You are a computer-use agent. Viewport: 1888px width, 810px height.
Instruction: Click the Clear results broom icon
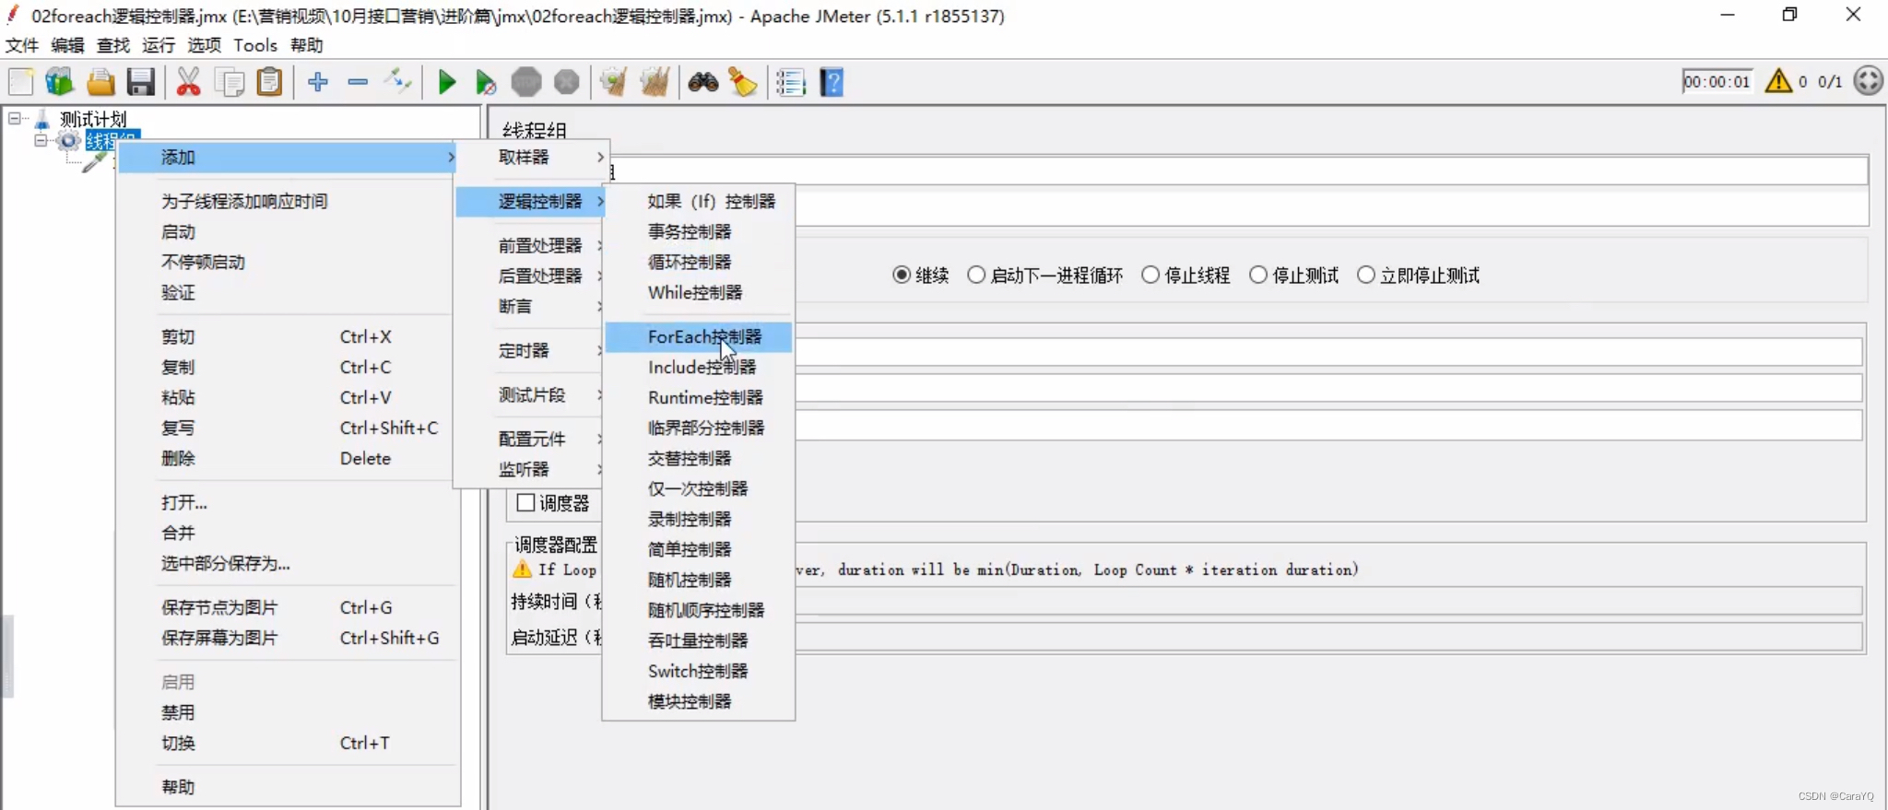[x=614, y=82]
